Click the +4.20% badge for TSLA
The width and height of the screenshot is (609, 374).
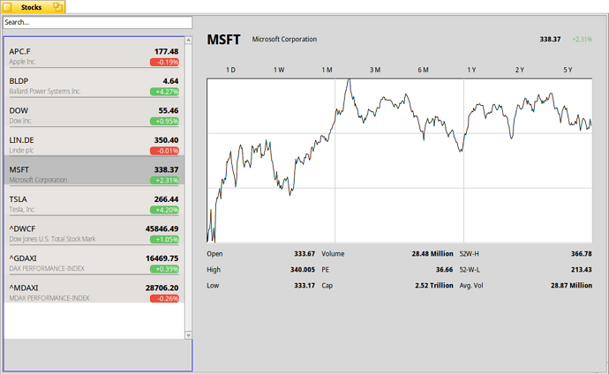165,210
